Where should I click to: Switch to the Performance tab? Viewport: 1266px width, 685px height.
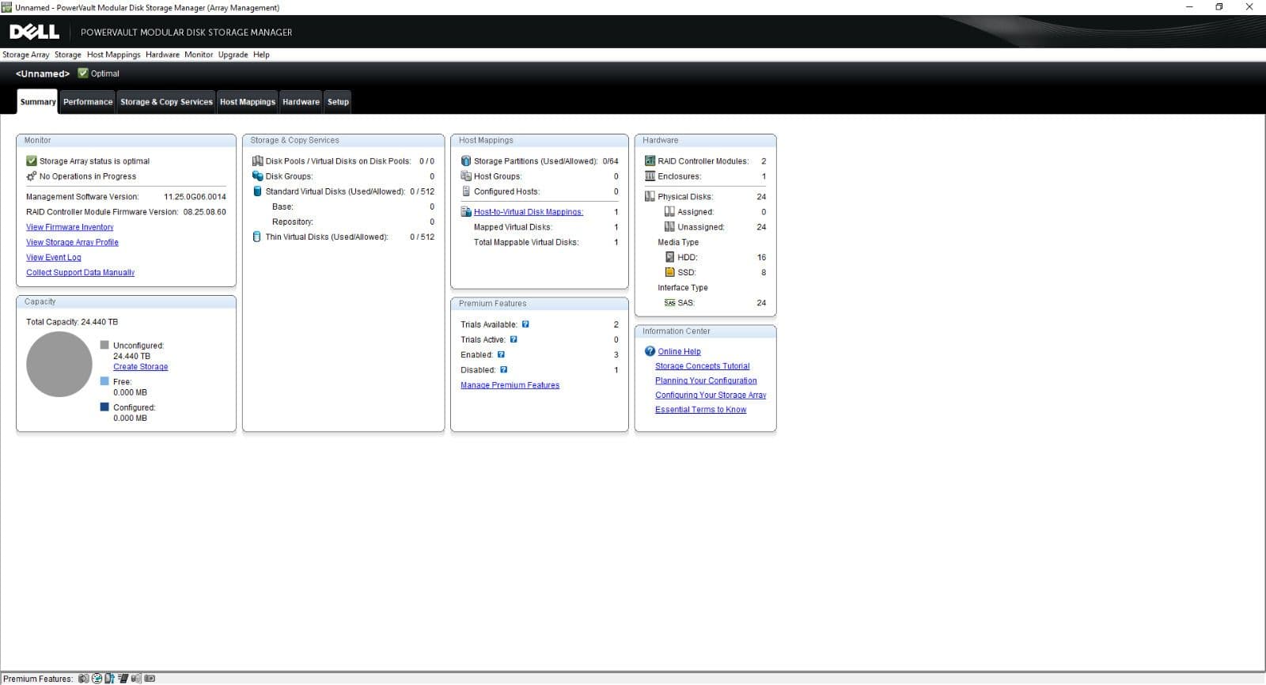coord(88,102)
